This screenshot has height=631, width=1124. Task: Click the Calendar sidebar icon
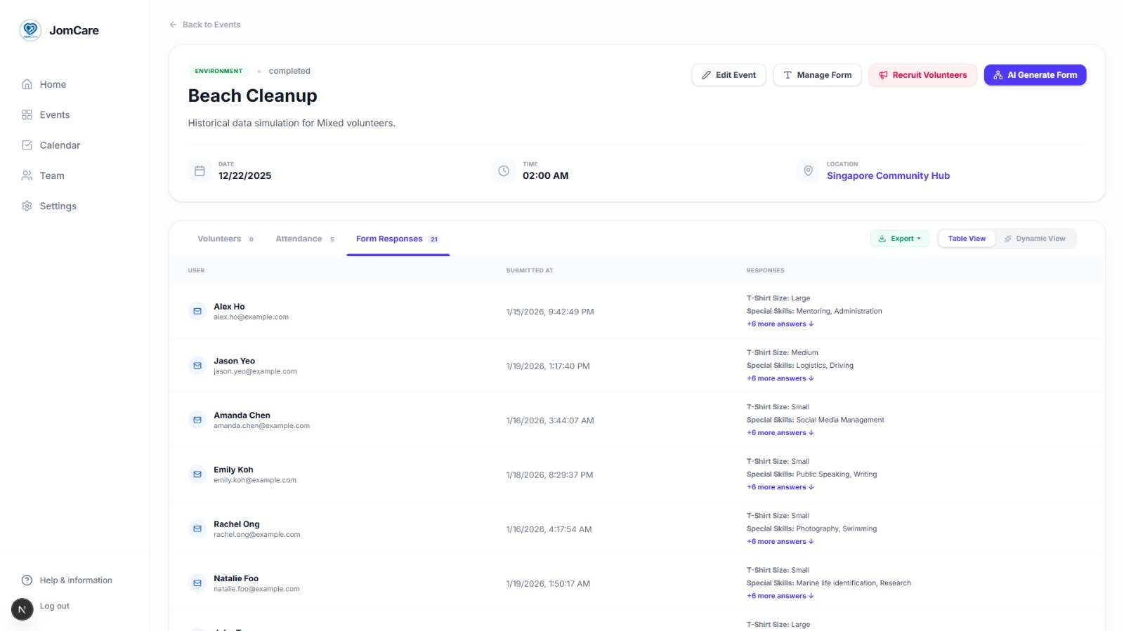(27, 145)
